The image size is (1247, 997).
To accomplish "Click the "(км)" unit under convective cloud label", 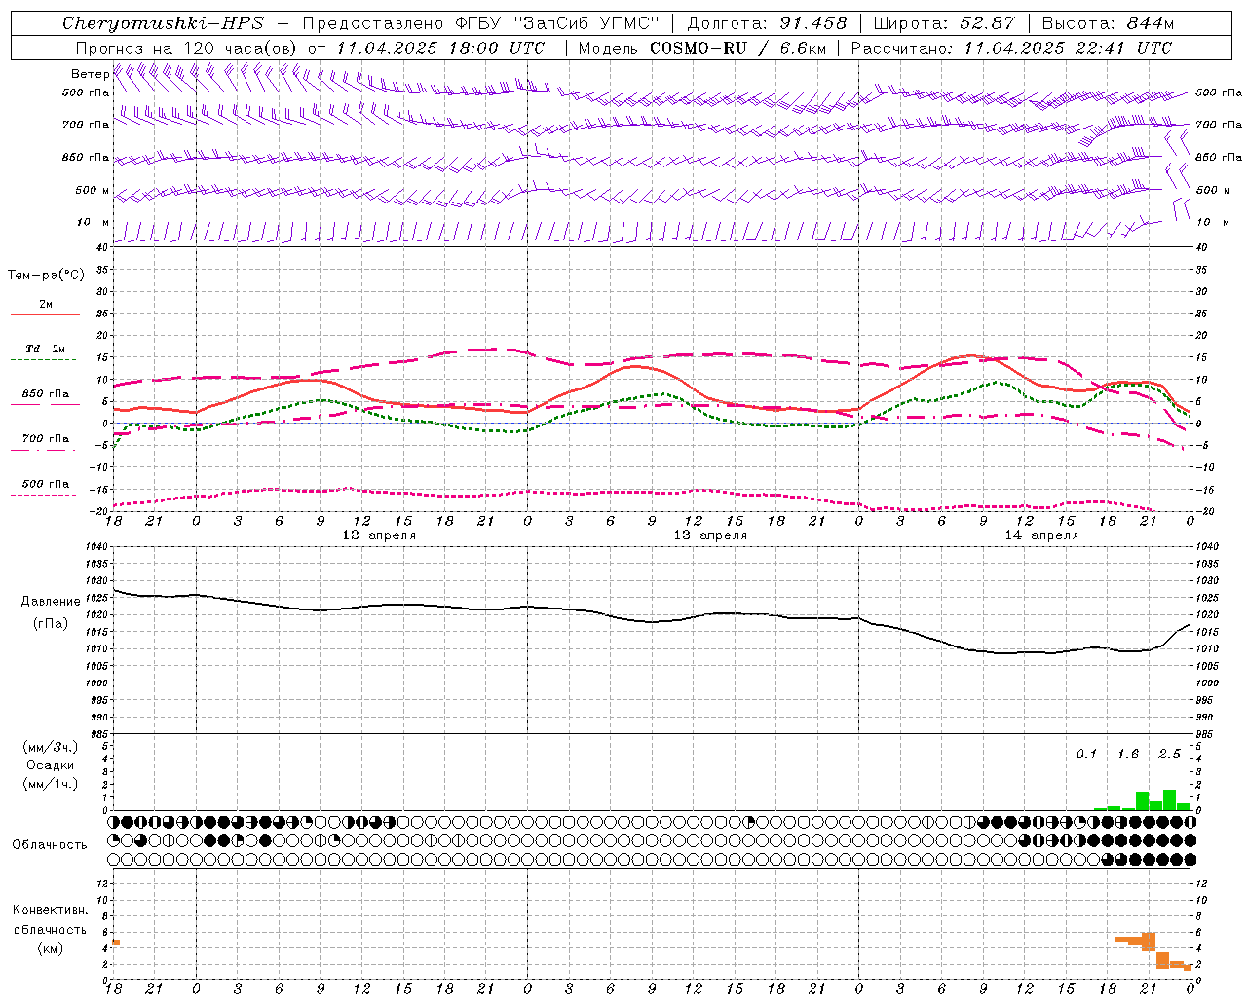I will click(x=50, y=948).
